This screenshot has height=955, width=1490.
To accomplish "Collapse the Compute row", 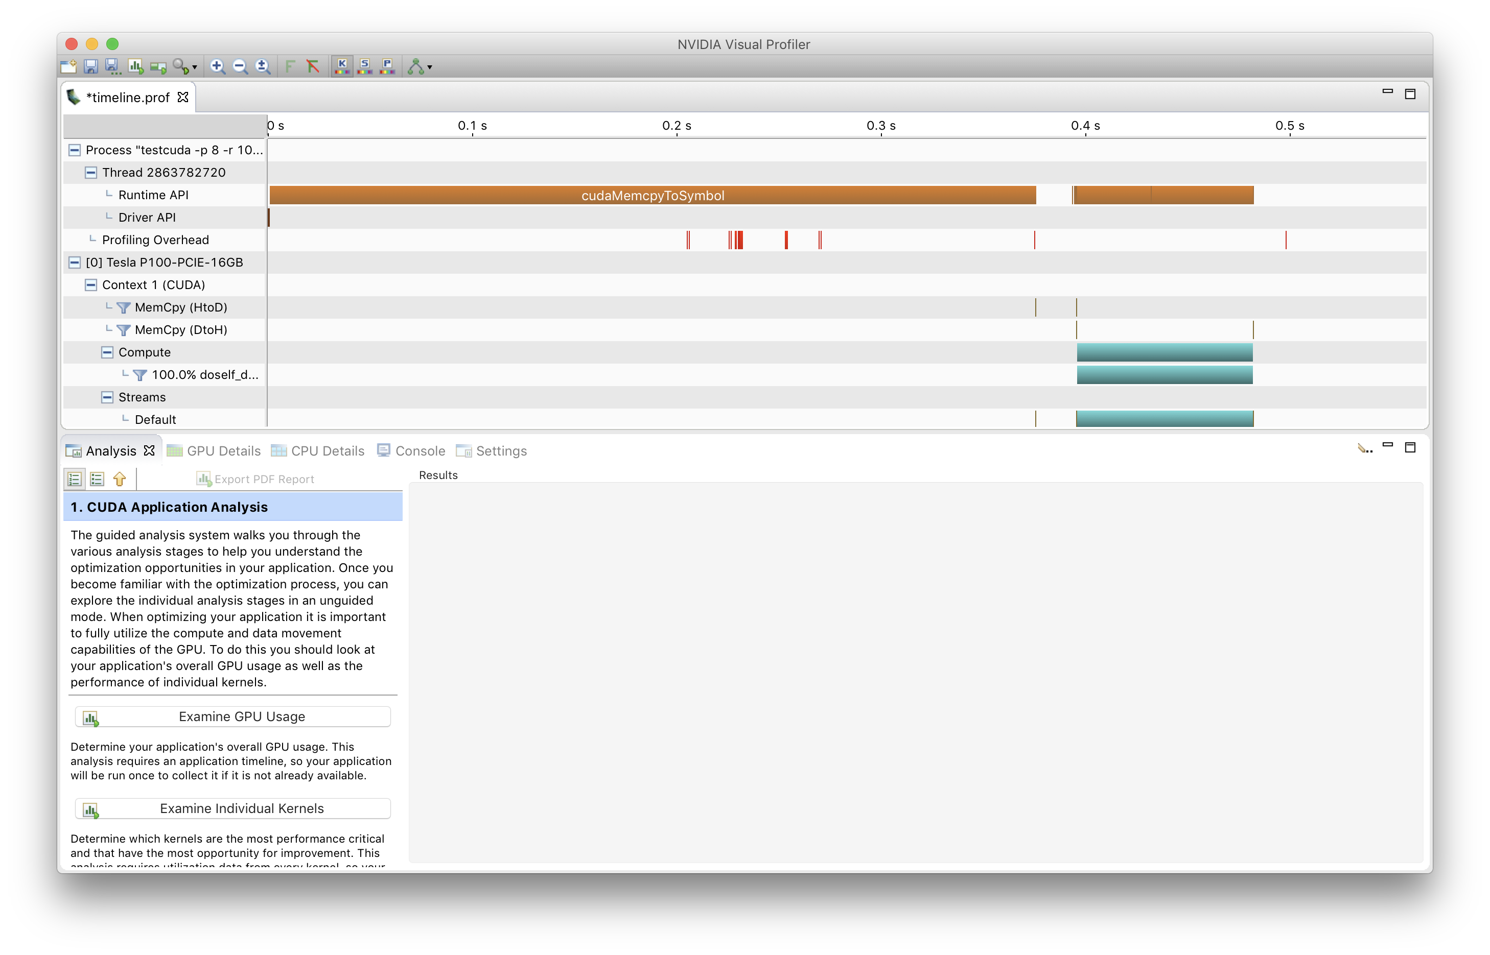I will pos(107,352).
